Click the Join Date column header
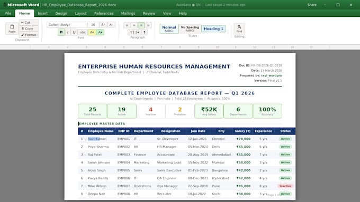This screenshot has width=360, height=202. (x=198, y=131)
